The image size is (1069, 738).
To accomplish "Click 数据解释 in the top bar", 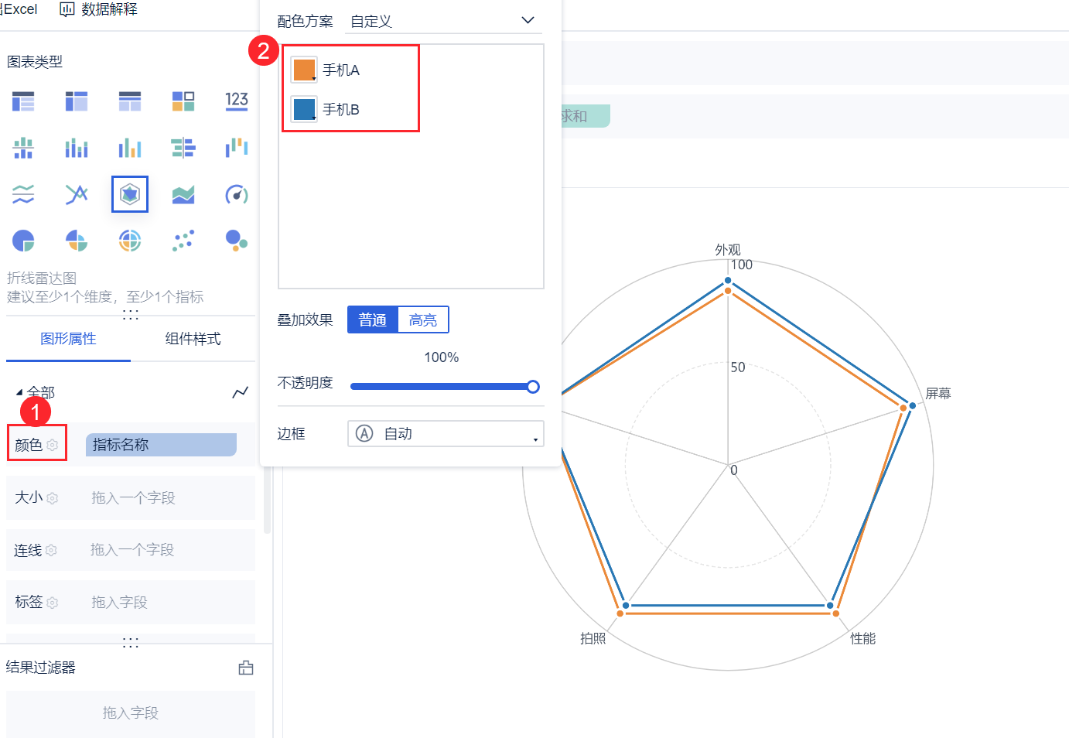I will click(x=100, y=9).
